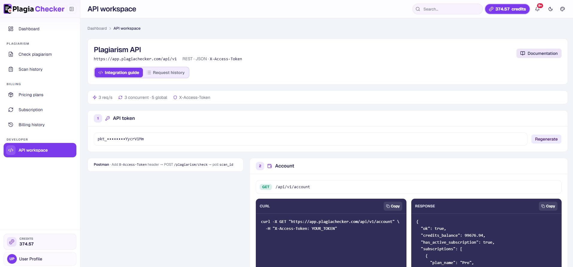Click the Account wallet icon
573x267 pixels.
[270, 166]
